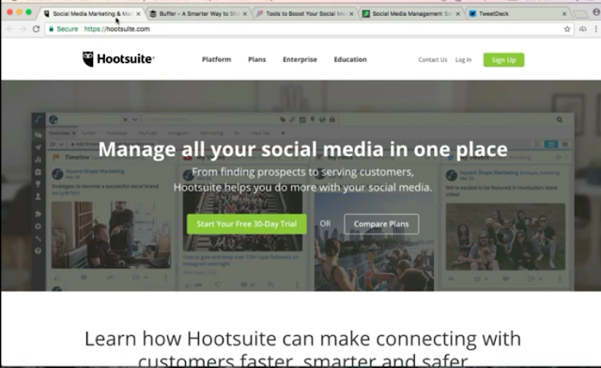This screenshot has height=368, width=601.
Task: Click the cloud extension icon in toolbar
Action: click(582, 29)
